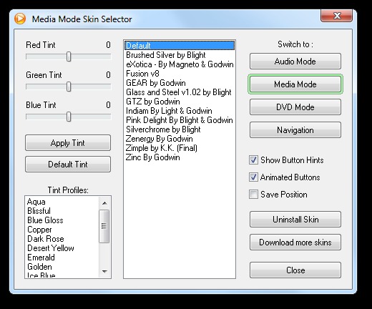
Task: Click the Navigation button
Action: pyautogui.click(x=295, y=130)
